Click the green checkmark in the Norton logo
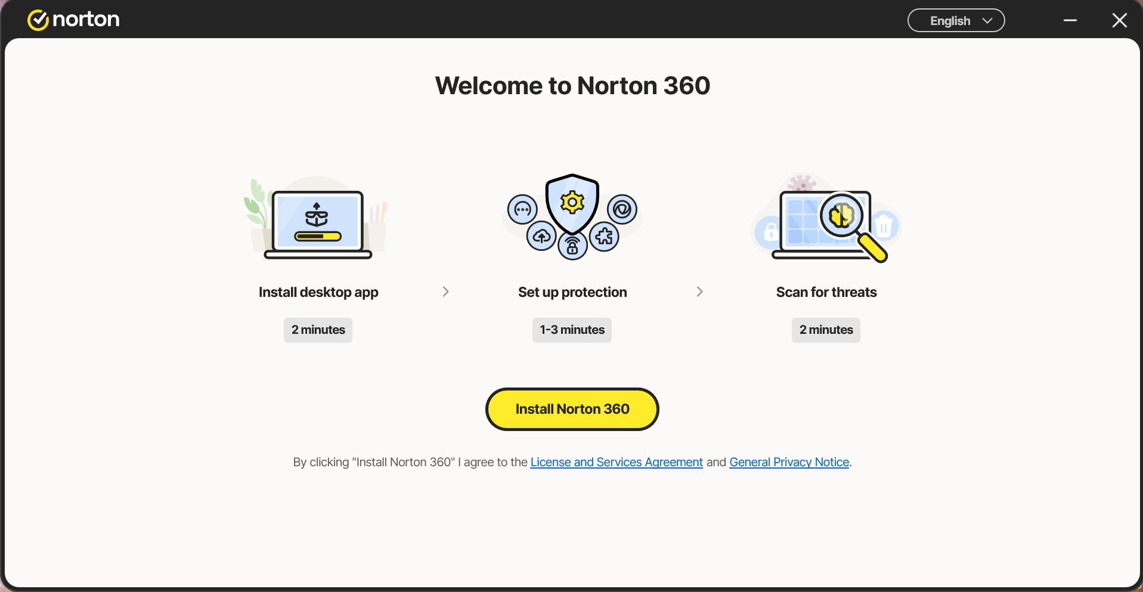This screenshot has height=592, width=1143. pos(38,19)
